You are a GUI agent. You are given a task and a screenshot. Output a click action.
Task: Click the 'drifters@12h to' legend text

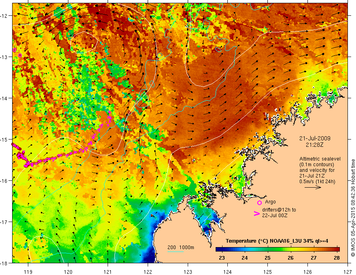point(279,209)
